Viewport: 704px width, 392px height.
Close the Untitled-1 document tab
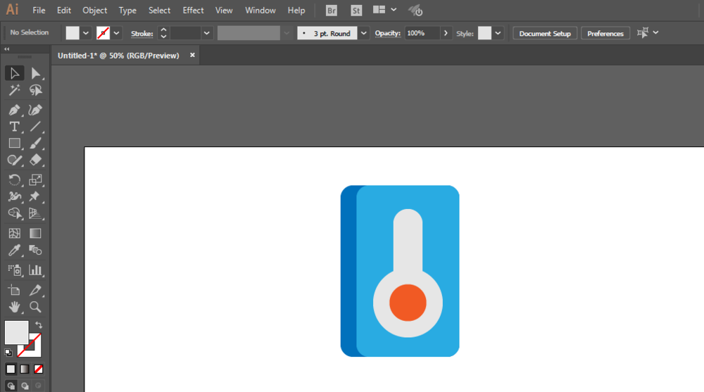point(192,55)
